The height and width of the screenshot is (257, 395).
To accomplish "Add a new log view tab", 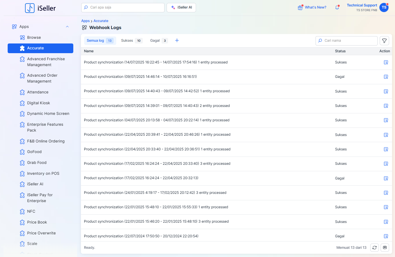I will [177, 41].
